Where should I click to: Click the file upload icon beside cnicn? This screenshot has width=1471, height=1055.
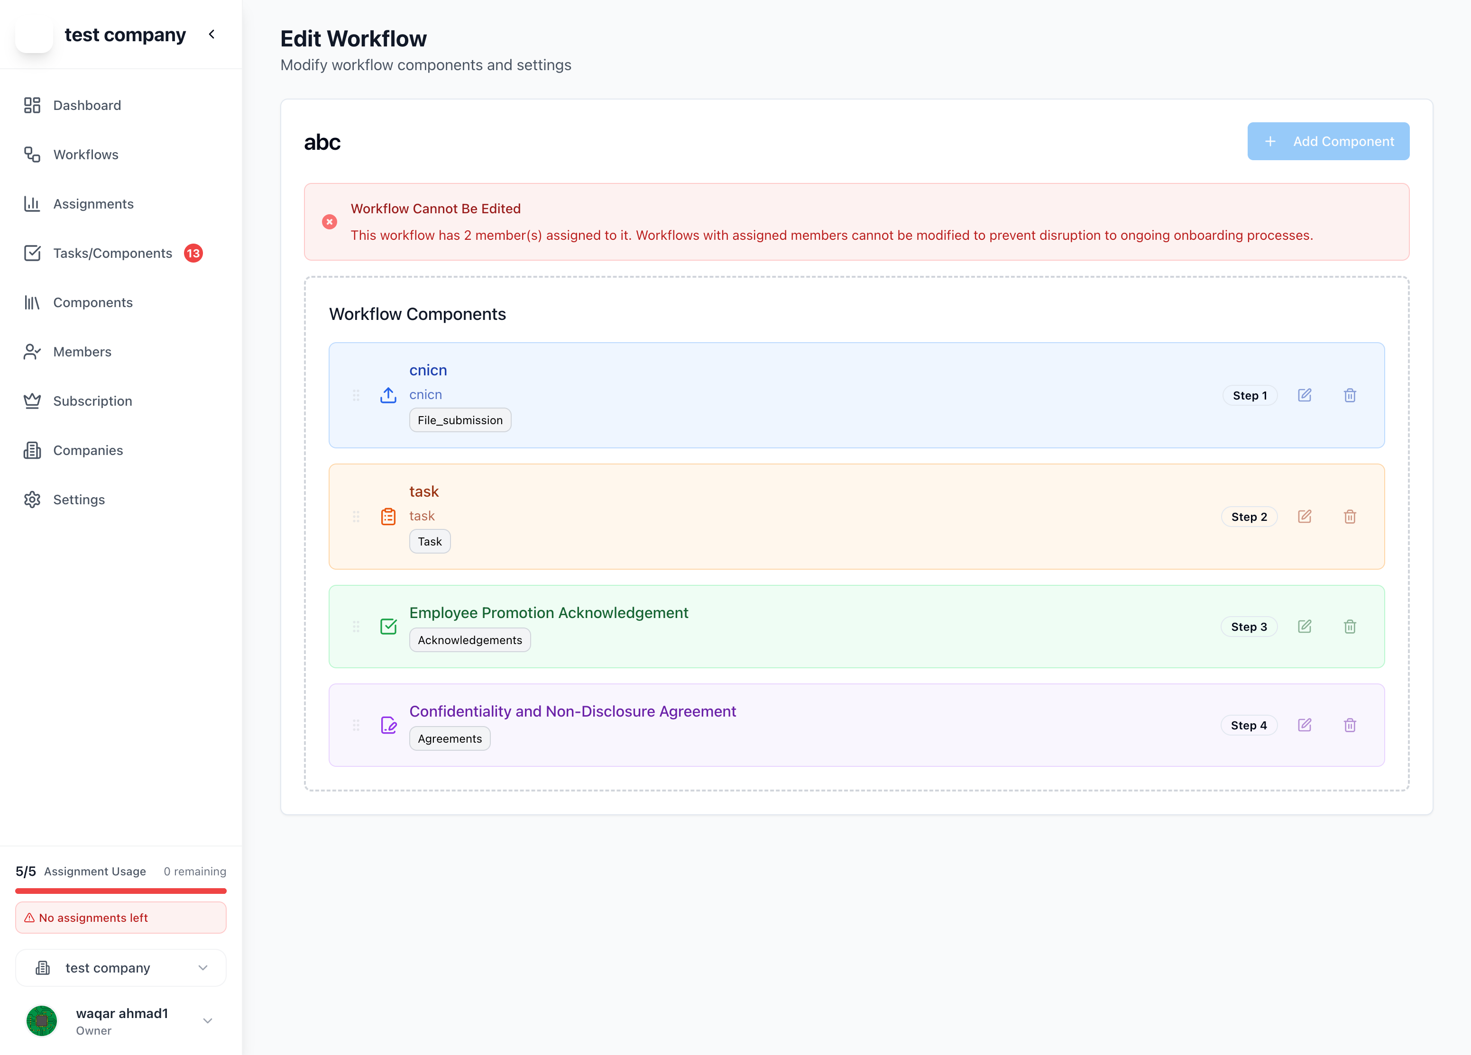(x=388, y=395)
